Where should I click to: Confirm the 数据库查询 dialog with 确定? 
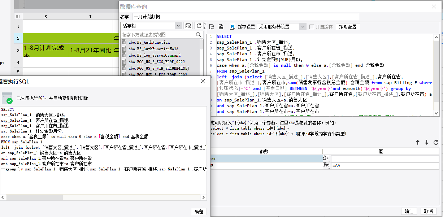[x=409, y=211]
